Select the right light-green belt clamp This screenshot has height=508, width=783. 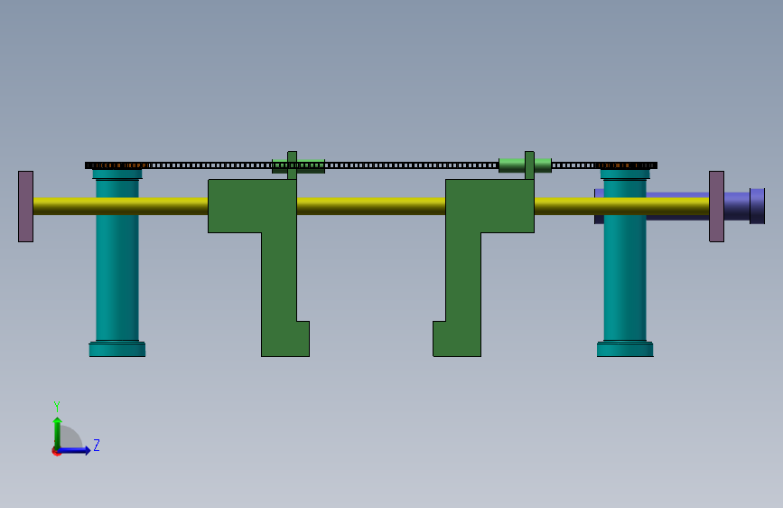(525, 165)
